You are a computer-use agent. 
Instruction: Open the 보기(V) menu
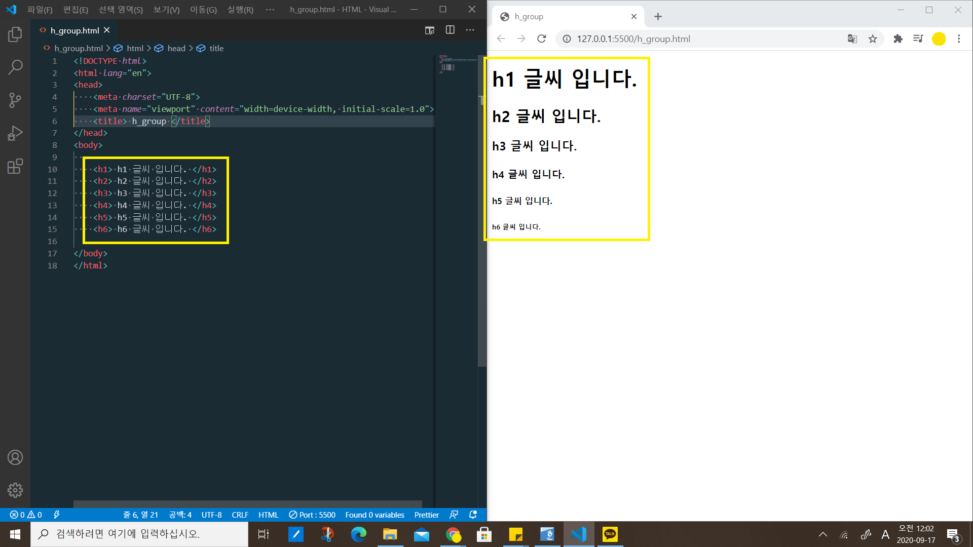pyautogui.click(x=166, y=10)
